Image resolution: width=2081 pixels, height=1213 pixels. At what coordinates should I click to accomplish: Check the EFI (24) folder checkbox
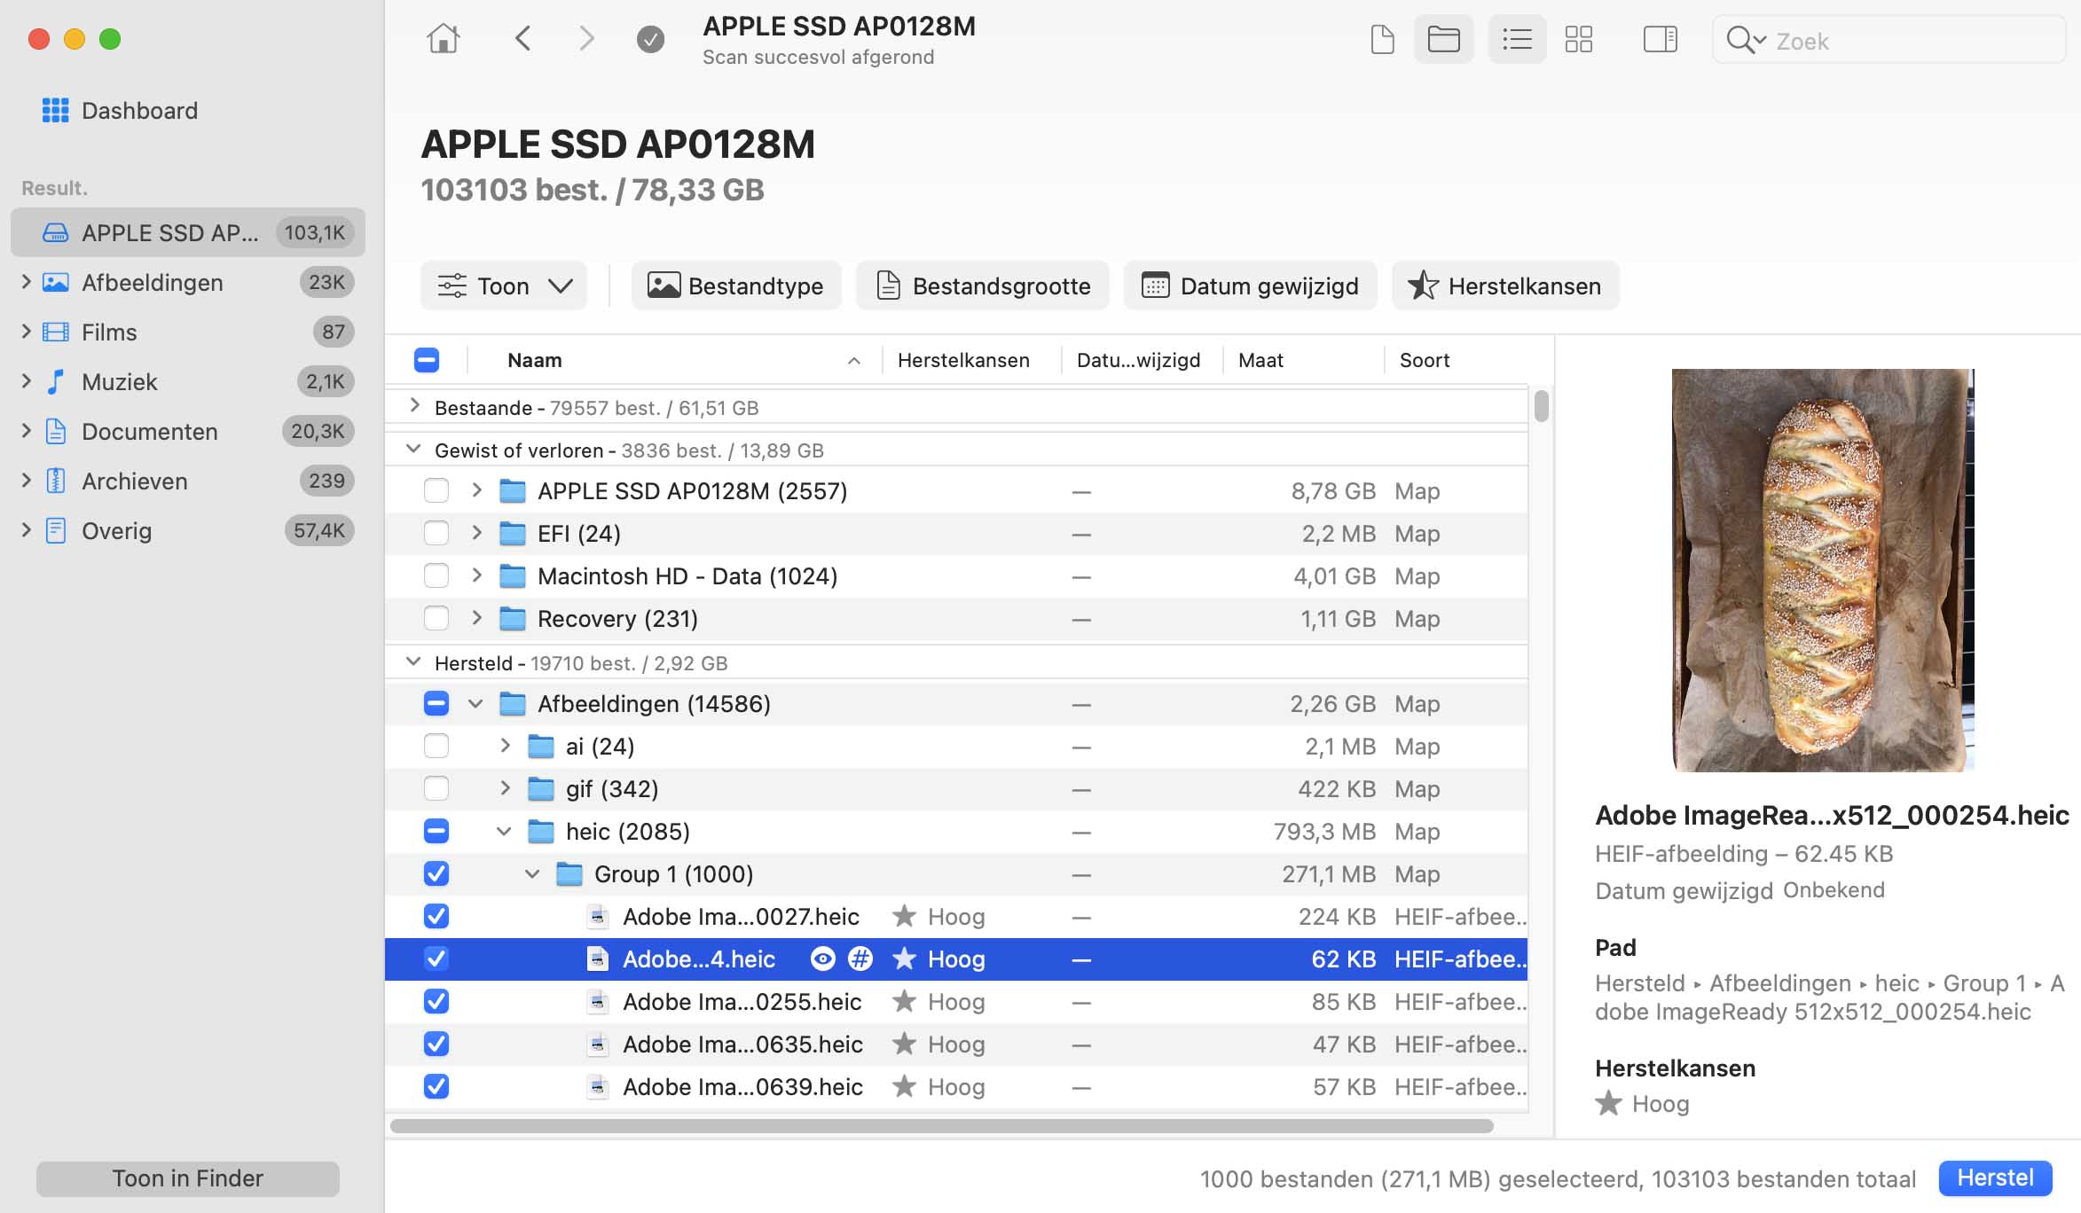point(436,534)
